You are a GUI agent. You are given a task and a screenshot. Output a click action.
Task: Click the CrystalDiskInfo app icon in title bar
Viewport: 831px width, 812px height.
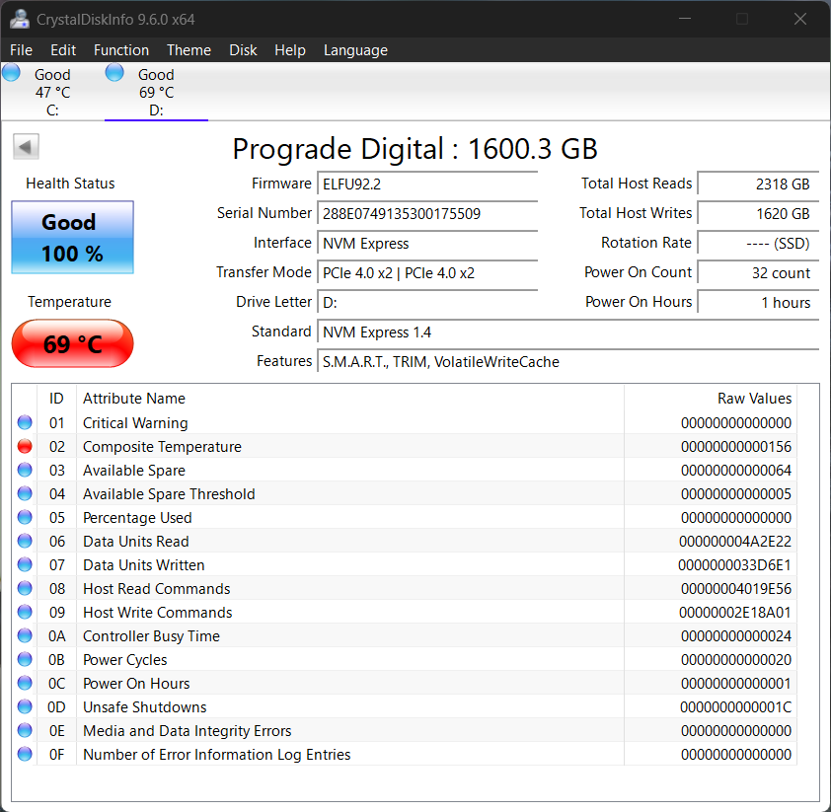coord(18,19)
